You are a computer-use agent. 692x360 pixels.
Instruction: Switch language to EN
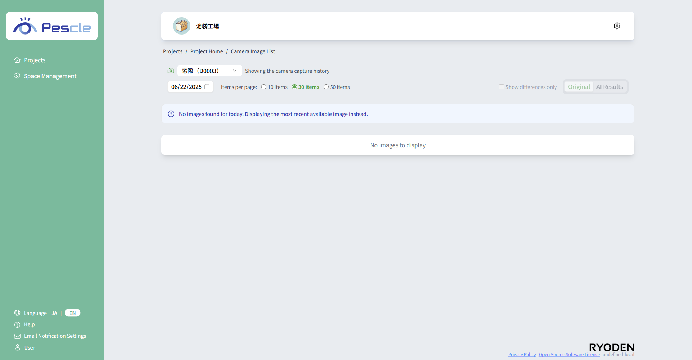coord(72,313)
